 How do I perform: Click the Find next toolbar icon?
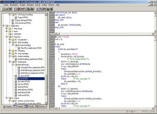(x=51, y=9)
